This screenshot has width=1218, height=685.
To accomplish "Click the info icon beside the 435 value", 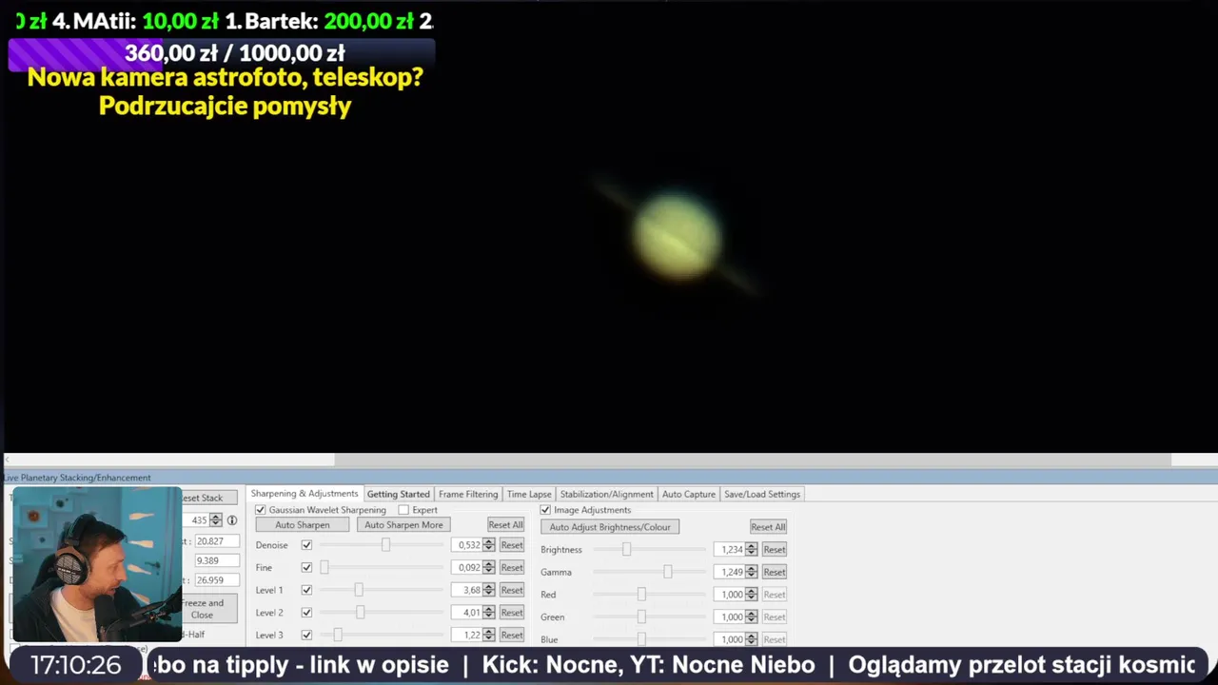I will point(231,520).
